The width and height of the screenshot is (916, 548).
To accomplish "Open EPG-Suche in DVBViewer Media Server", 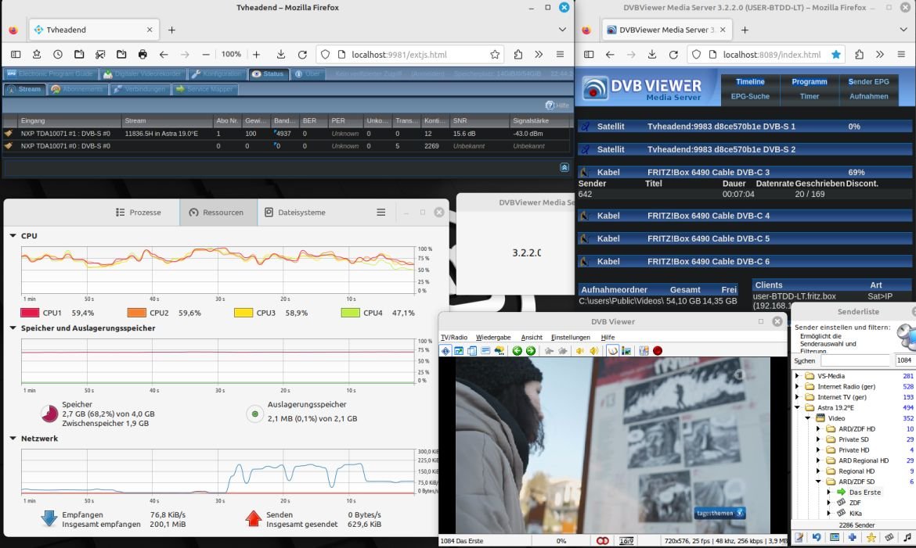I will 750,96.
